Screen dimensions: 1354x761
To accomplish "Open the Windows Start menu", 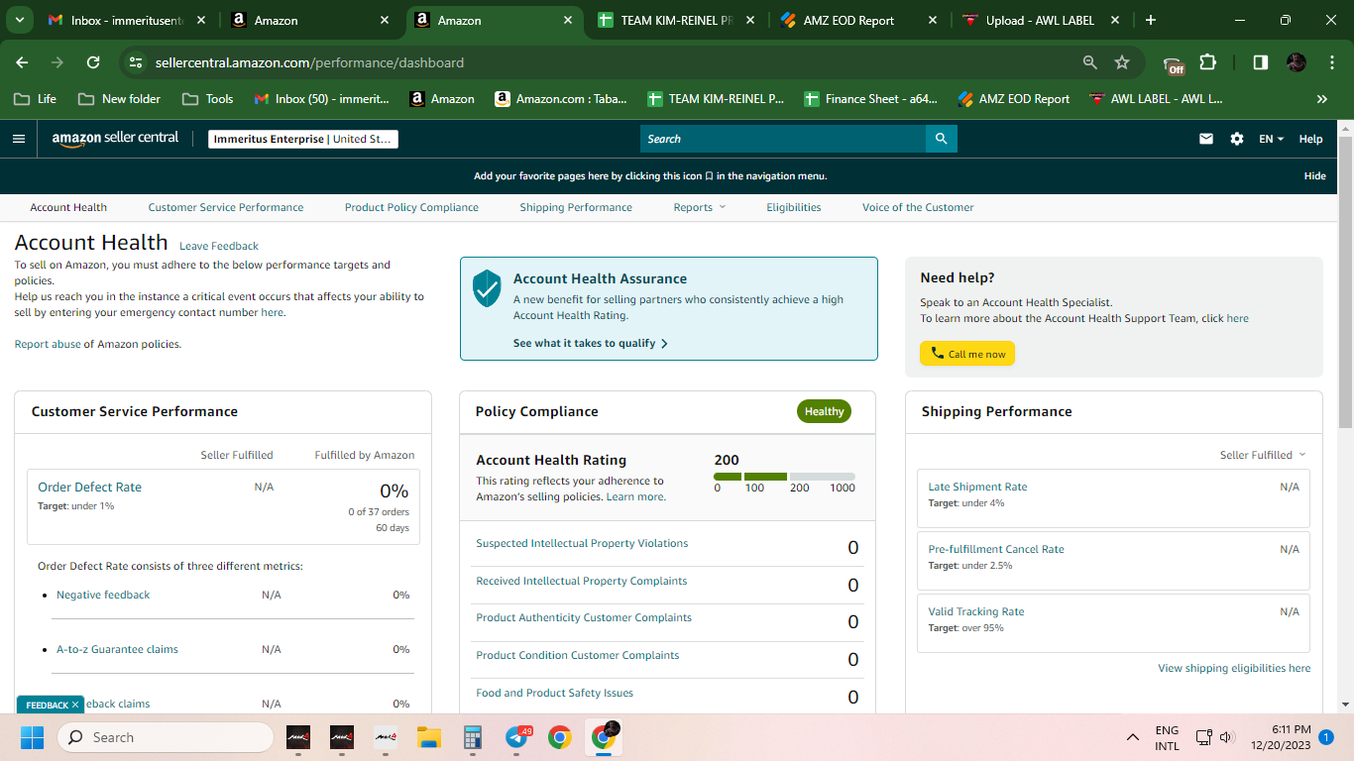I will point(32,737).
